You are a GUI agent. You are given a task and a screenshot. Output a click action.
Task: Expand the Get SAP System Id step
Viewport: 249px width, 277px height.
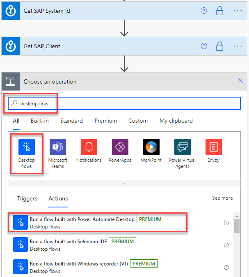[124, 11]
